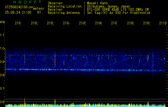Click the red meteor echo after 2101
The height and width of the screenshot is (107, 168).
25,58
